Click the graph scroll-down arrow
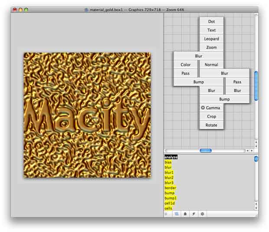This screenshot has width=269, height=232. click(x=256, y=146)
